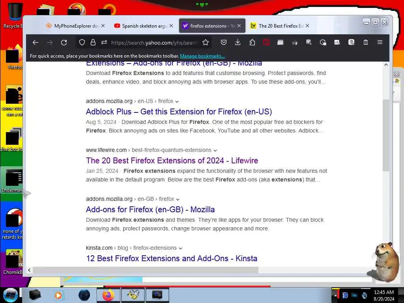The image size is (404, 303).
Task: Show hidden system tray icons arrow
Action: point(335,296)
